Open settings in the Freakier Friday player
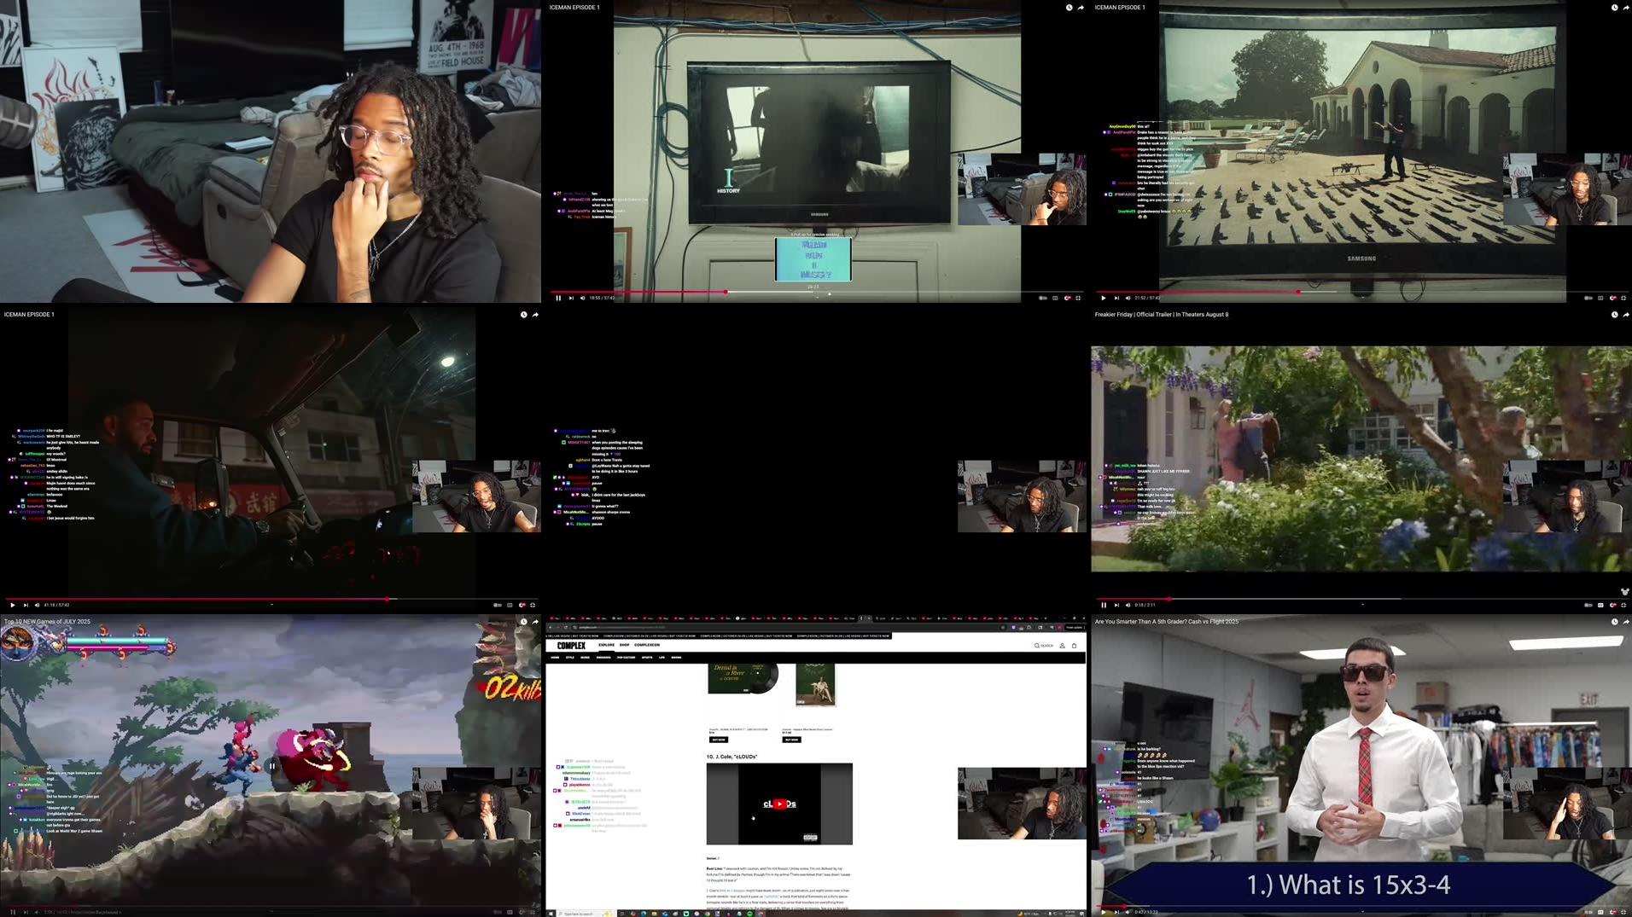 click(1612, 605)
